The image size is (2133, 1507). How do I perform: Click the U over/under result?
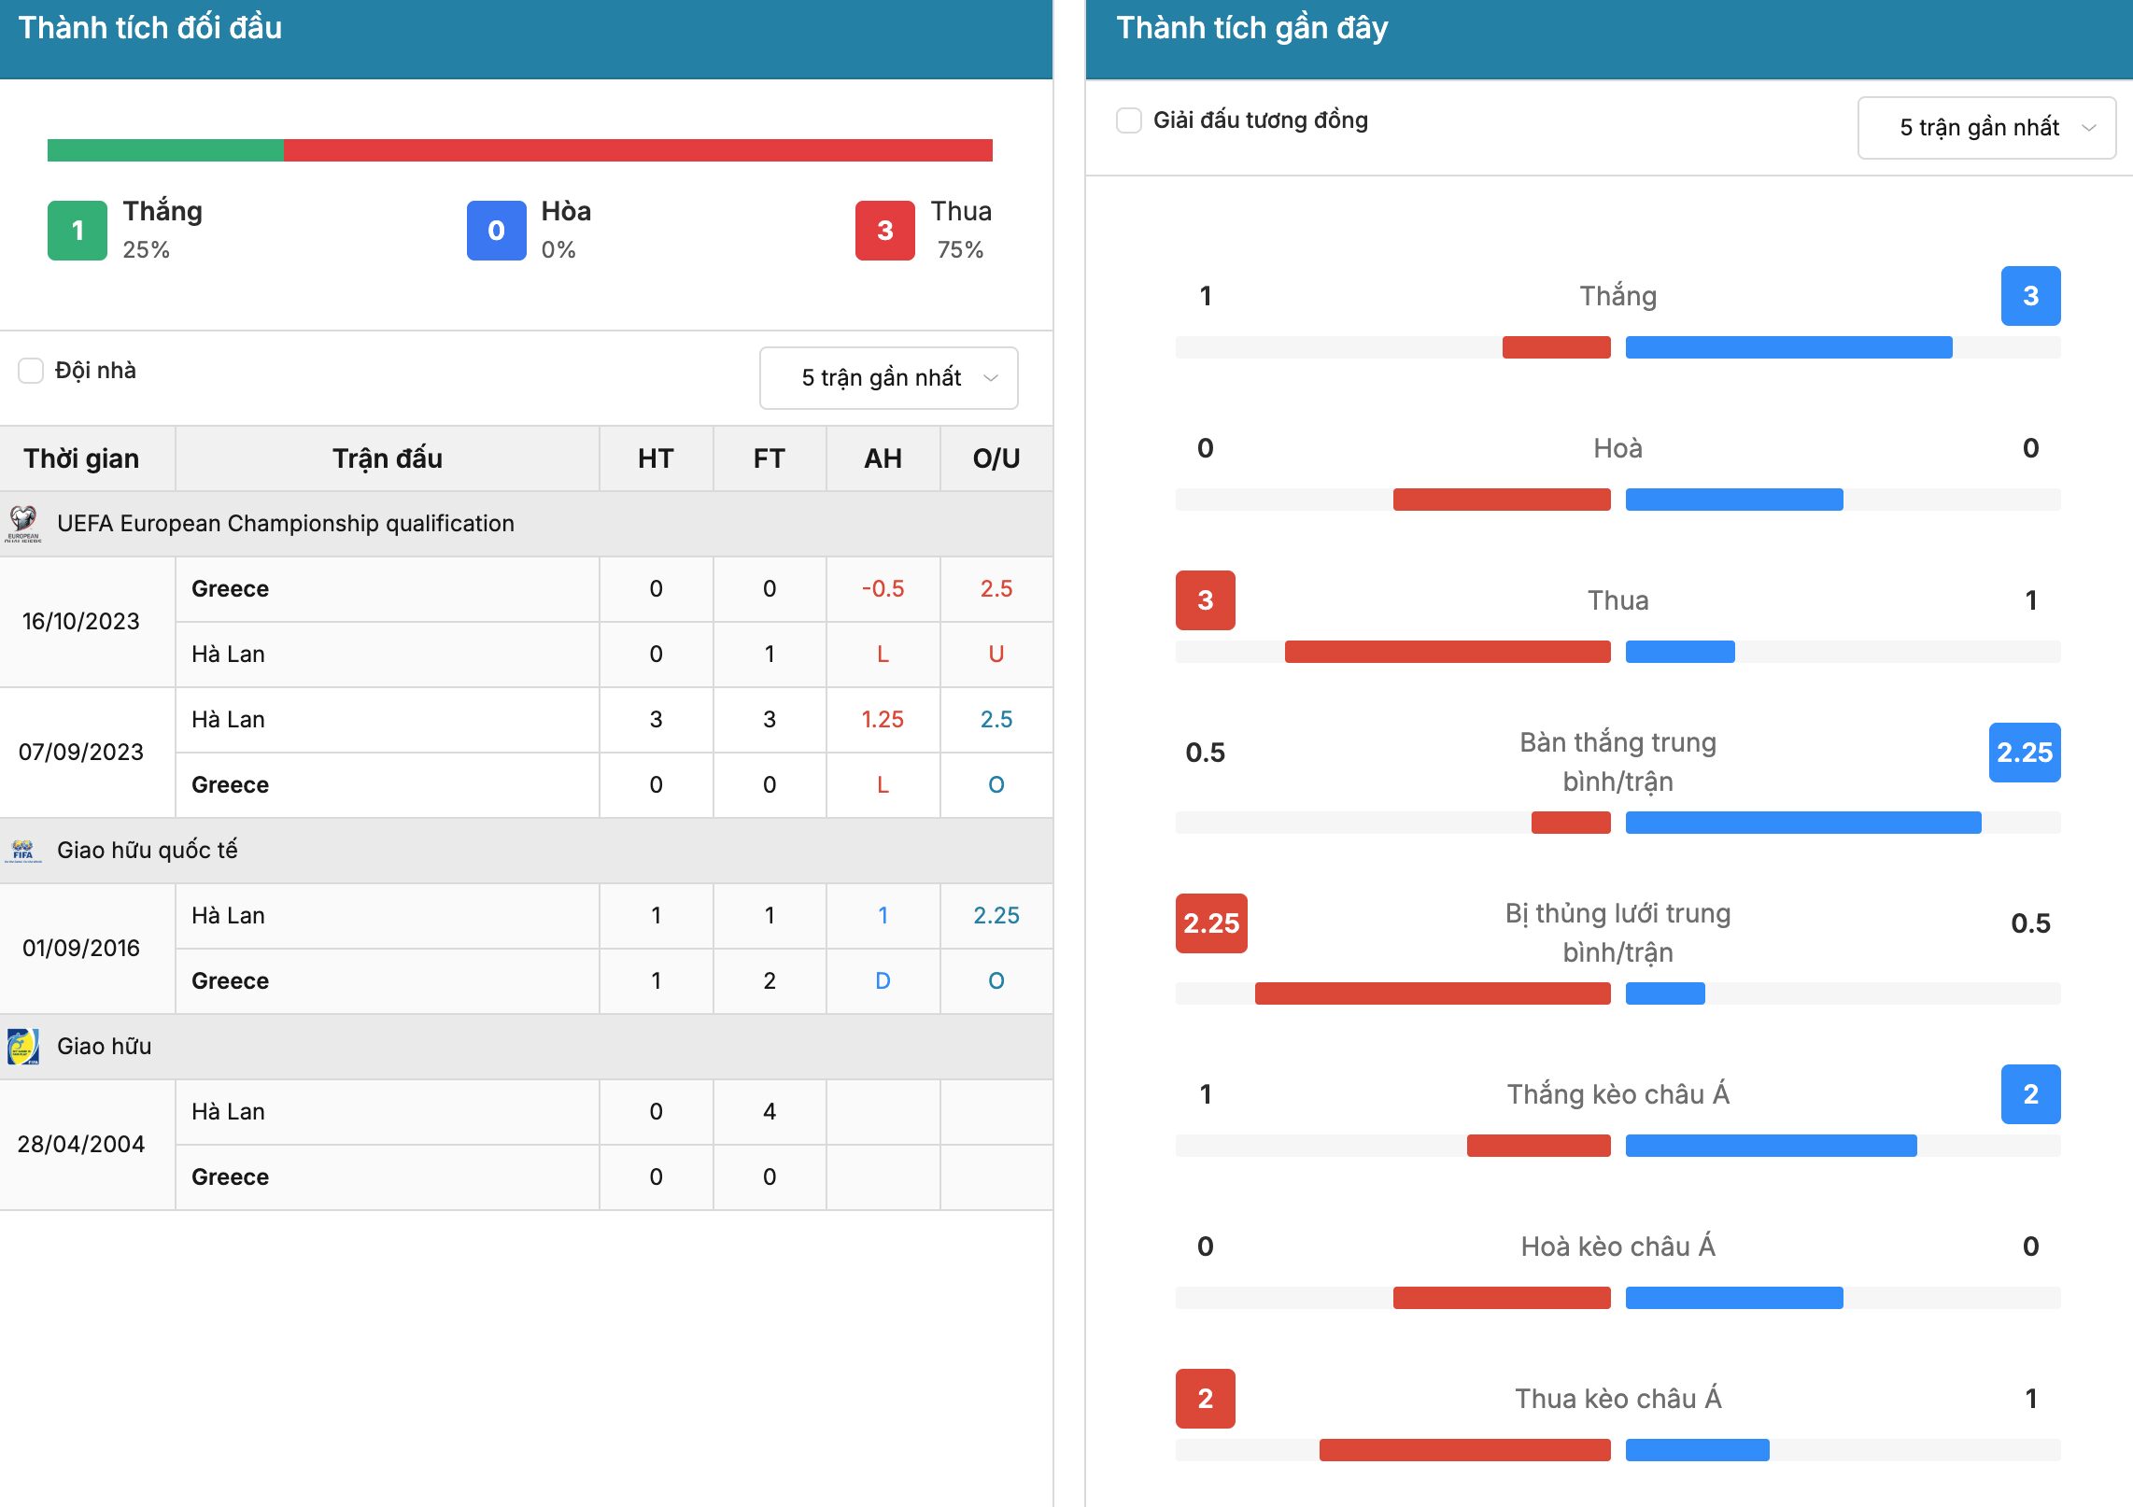996,655
